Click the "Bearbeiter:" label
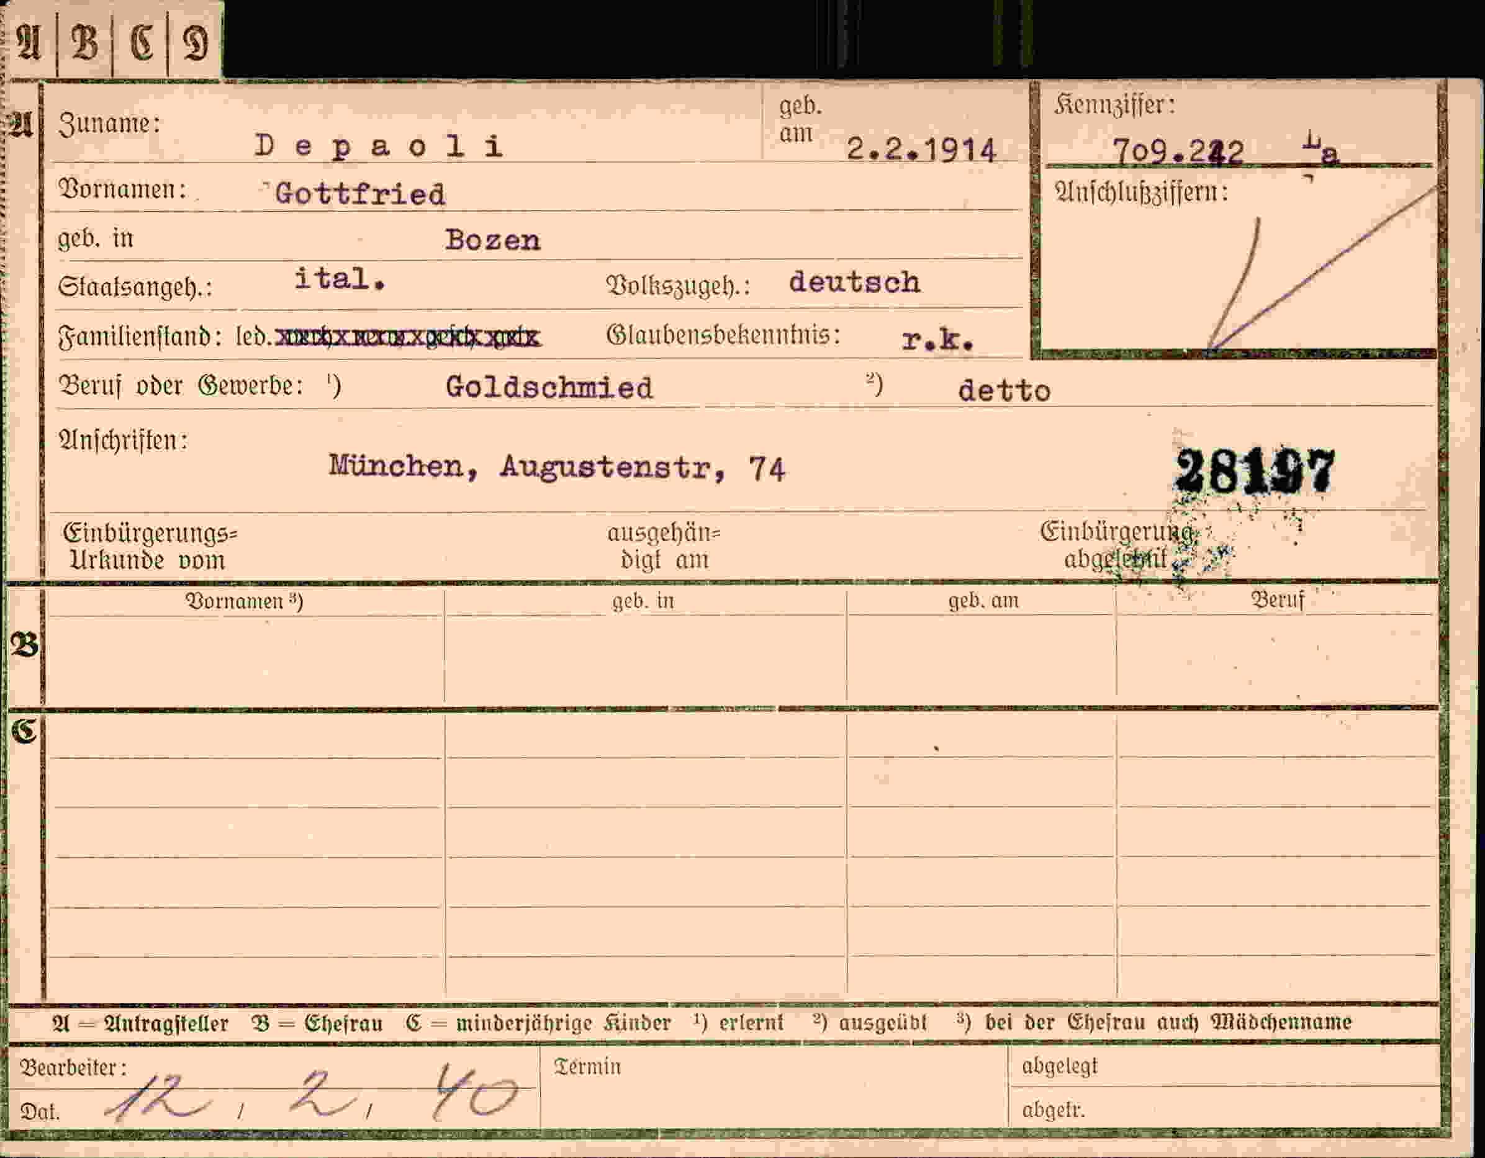 [73, 1068]
